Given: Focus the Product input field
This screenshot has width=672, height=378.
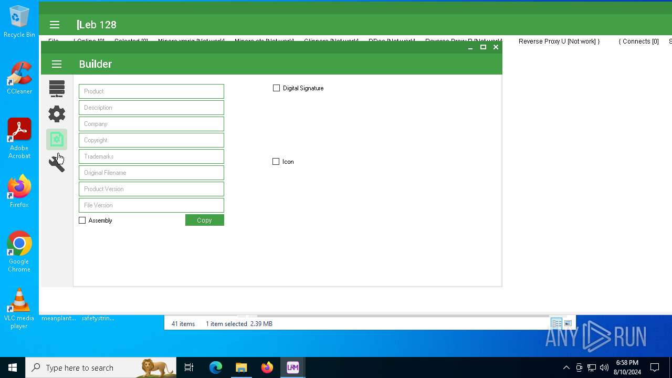Looking at the screenshot, I should click(151, 91).
